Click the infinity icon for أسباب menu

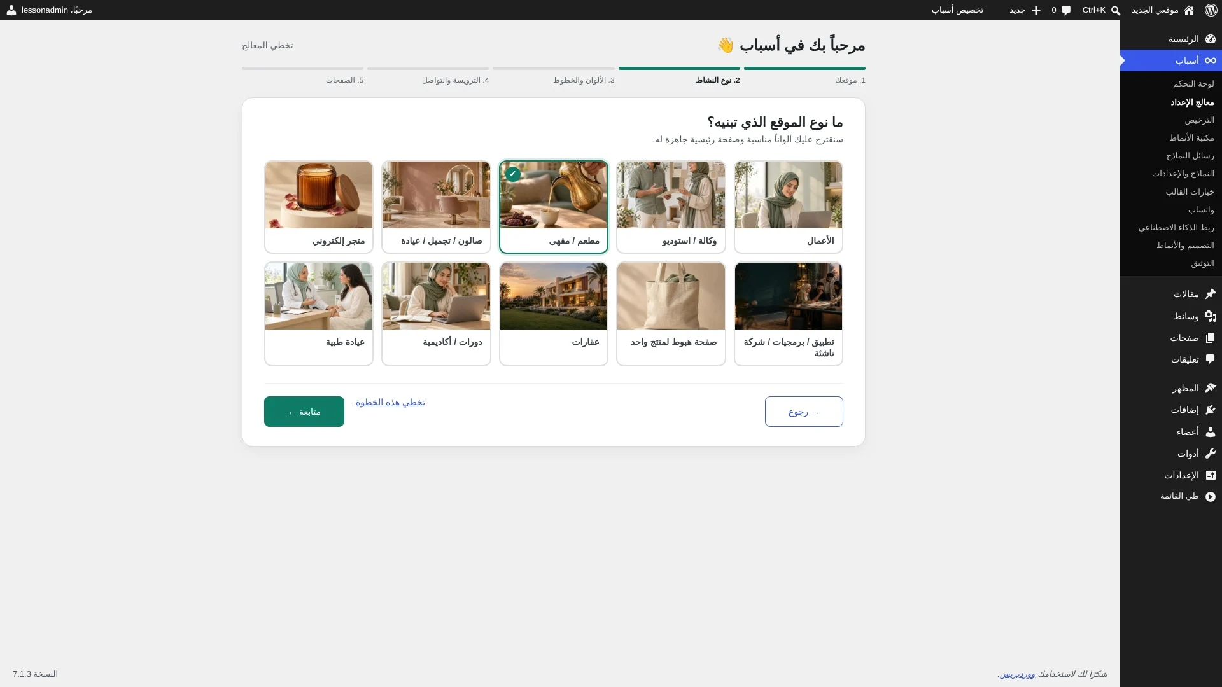point(1211,60)
